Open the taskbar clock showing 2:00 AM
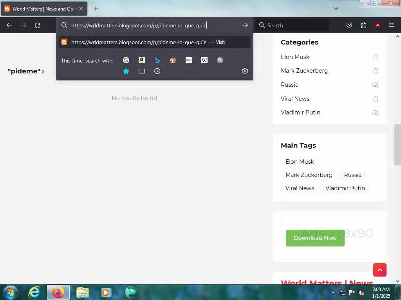Viewport: 401px width, 300px height. pos(381,293)
